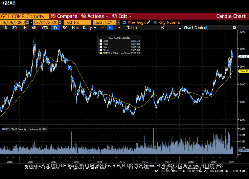
Task: Click Compare button
Action: pyautogui.click(x=64, y=16)
